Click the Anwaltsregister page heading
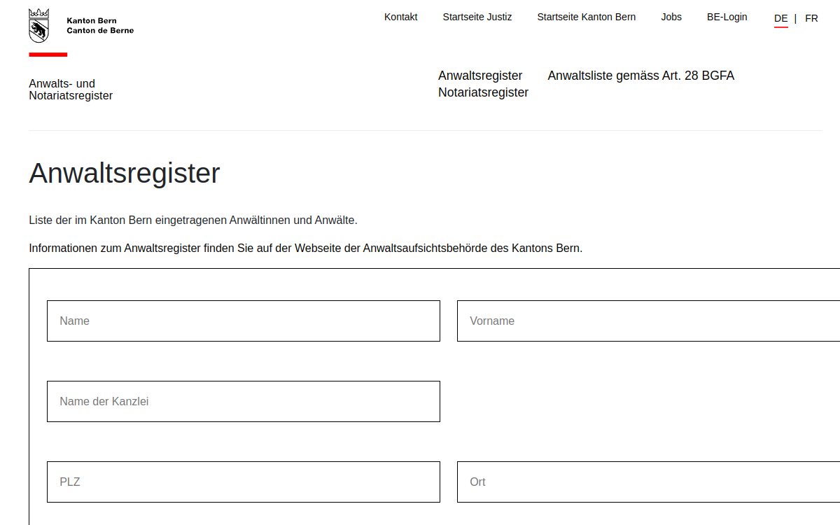This screenshot has height=525, width=840. 125,174
